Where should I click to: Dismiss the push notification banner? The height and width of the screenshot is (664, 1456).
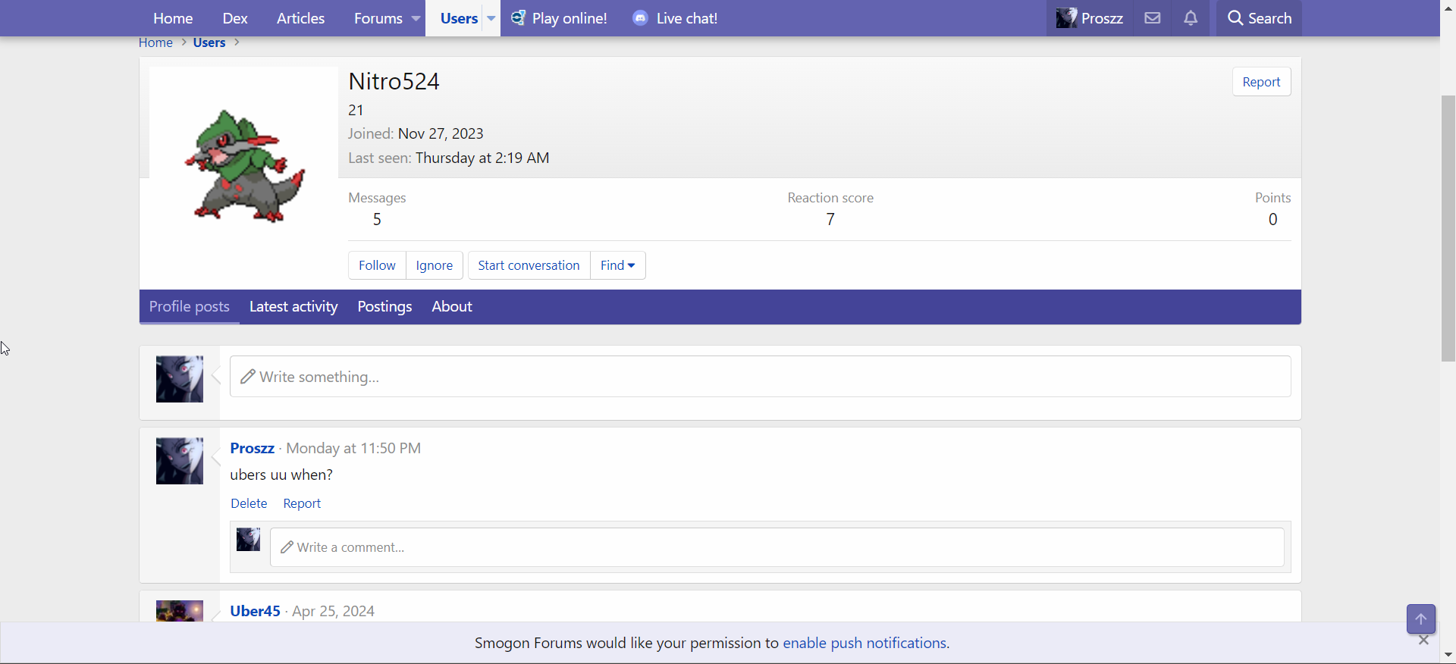tap(1423, 641)
